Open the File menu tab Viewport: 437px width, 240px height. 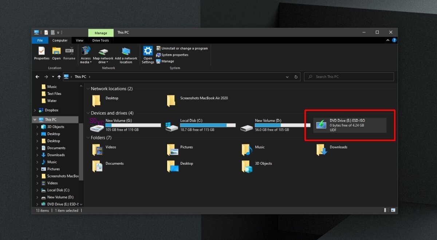click(x=40, y=40)
